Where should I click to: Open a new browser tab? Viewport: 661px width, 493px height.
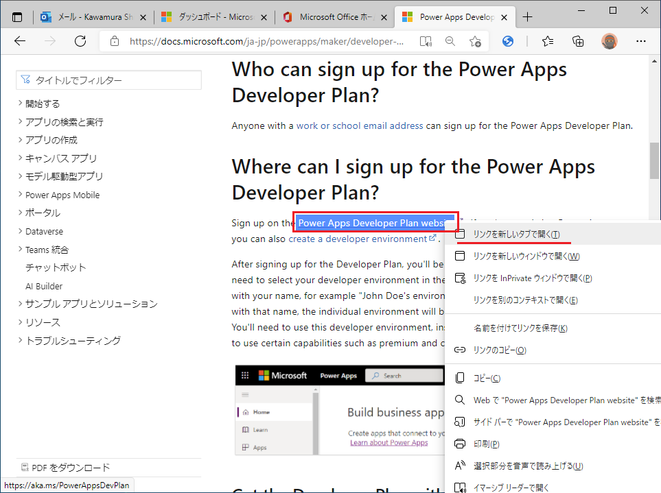coord(527,17)
